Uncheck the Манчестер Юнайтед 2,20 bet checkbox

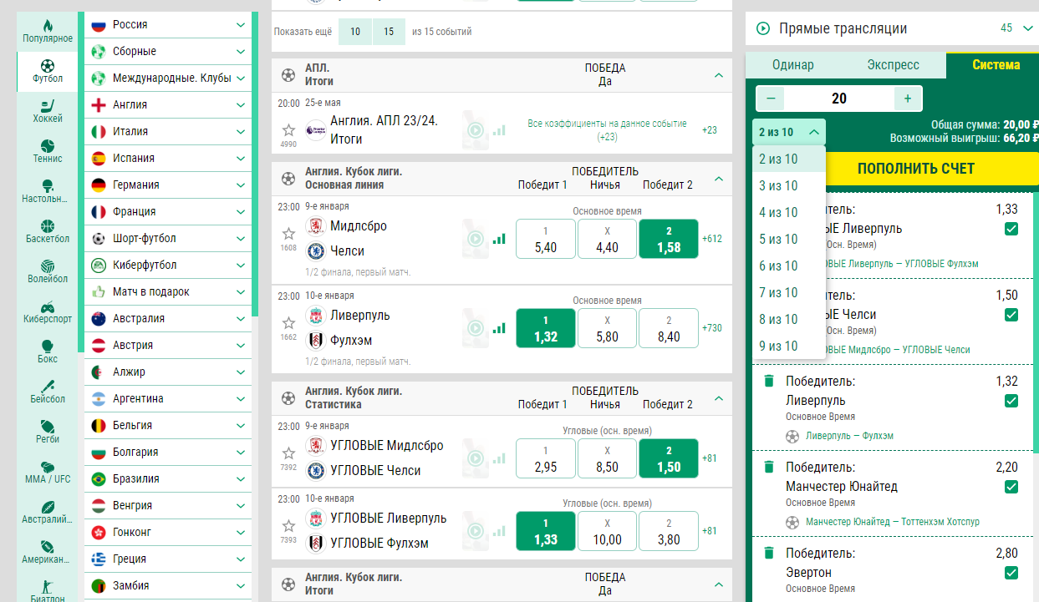click(1011, 487)
